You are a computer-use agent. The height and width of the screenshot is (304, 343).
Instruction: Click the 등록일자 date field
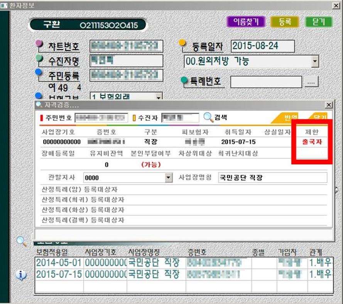[262, 46]
